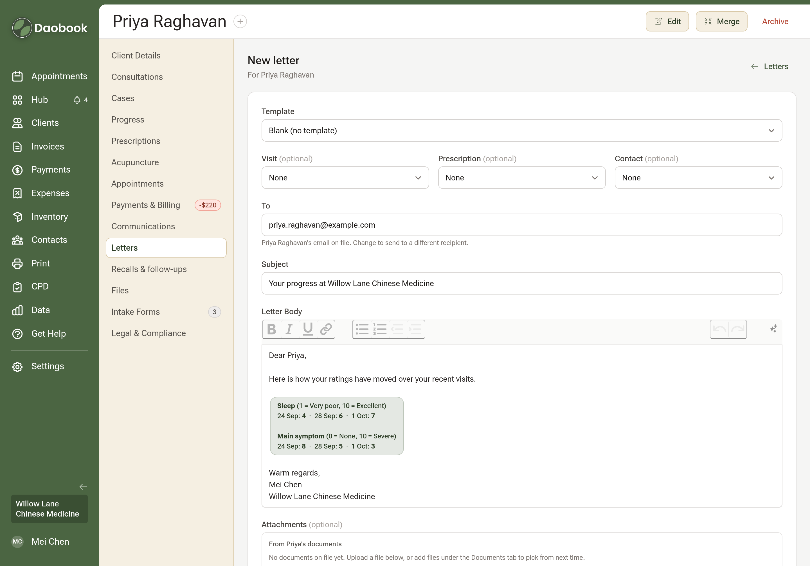
Task: Switch to the Client Details section
Action: pyautogui.click(x=166, y=56)
